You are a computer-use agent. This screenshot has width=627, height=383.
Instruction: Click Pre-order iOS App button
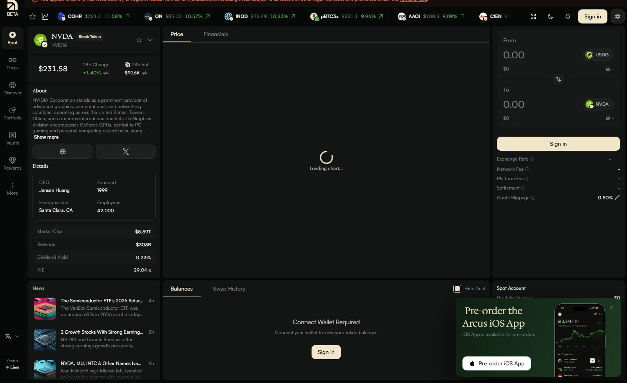(x=497, y=363)
